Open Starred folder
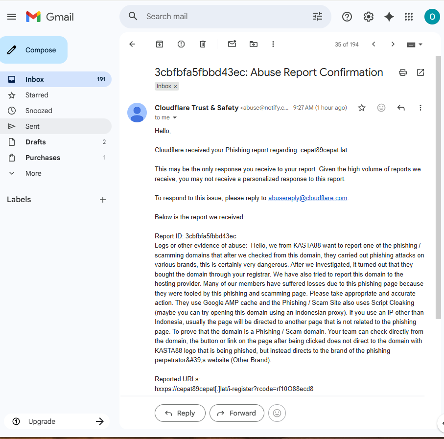444x439 pixels. (x=55, y=95)
